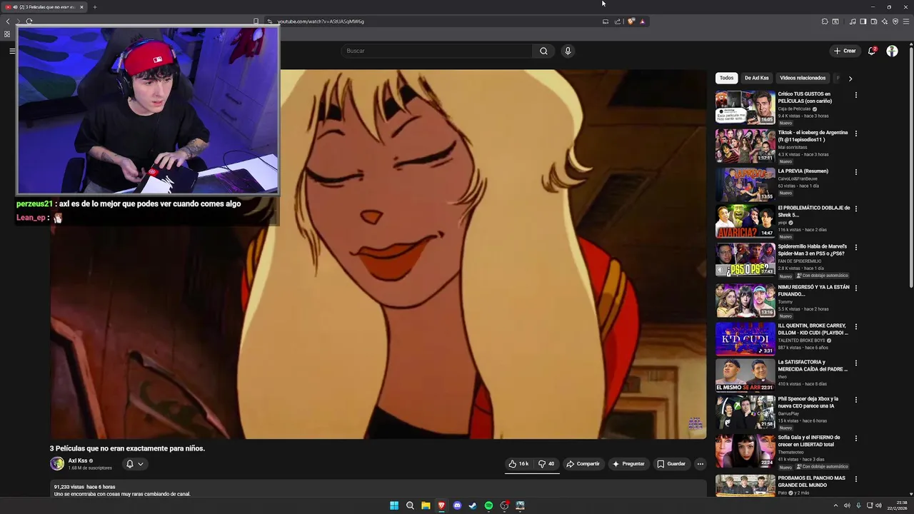The height and width of the screenshot is (514, 914).
Task: Open 'La SATISFACTORIA y MERECIDA CAÍDA' thumbnail
Action: (x=745, y=375)
